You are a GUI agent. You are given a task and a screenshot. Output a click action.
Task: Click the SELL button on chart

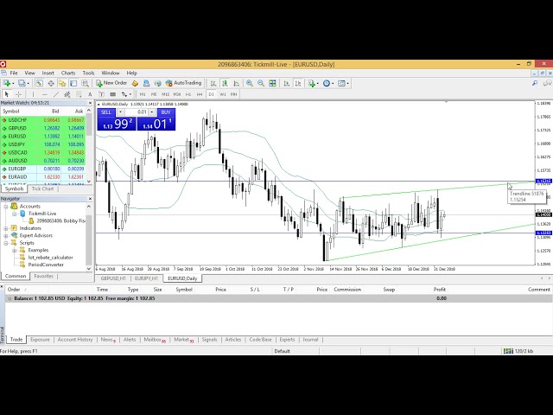(106, 112)
